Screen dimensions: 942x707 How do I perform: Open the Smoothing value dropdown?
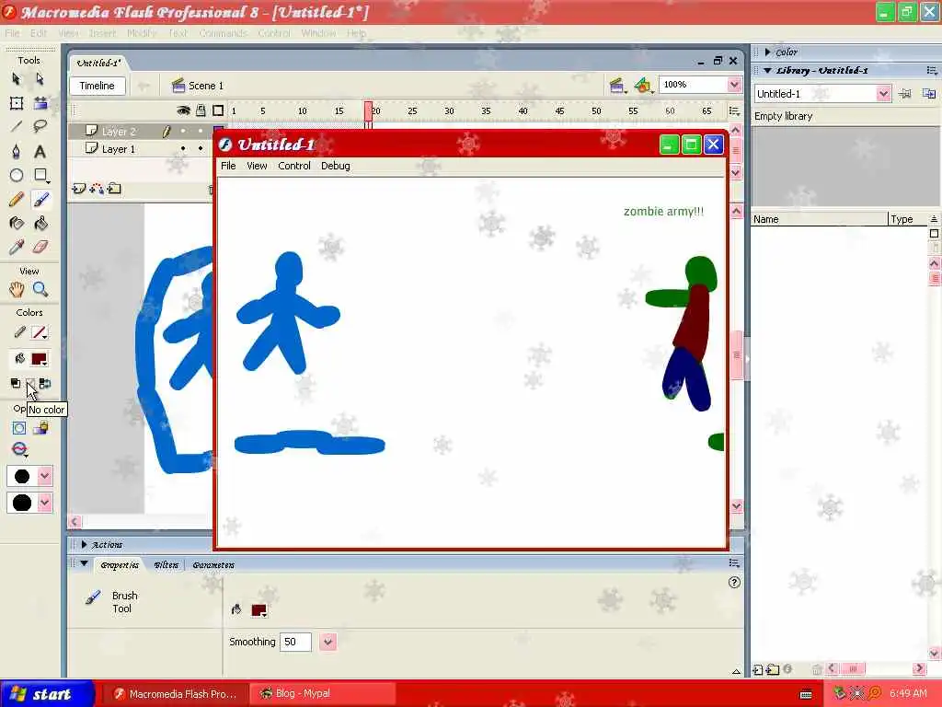tap(328, 642)
